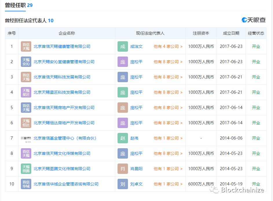Open 北京首信天赐科技发展有限公司 company link

pos(62,77)
